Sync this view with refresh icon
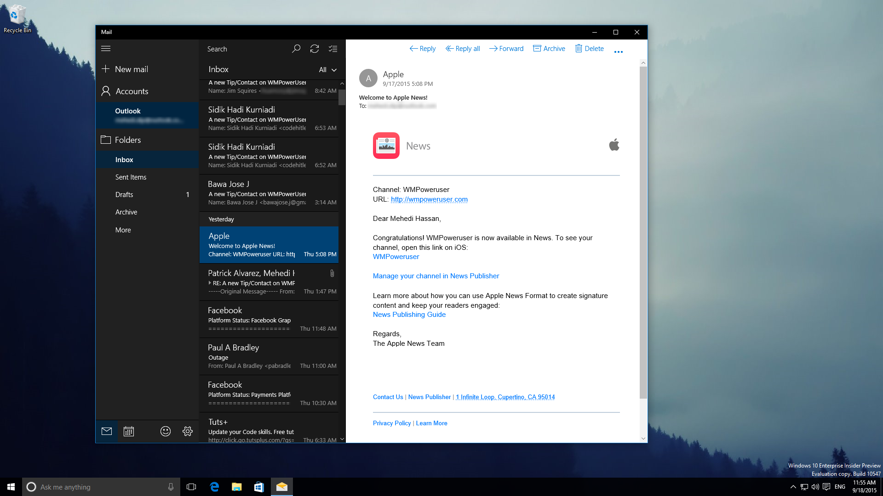 (x=315, y=49)
